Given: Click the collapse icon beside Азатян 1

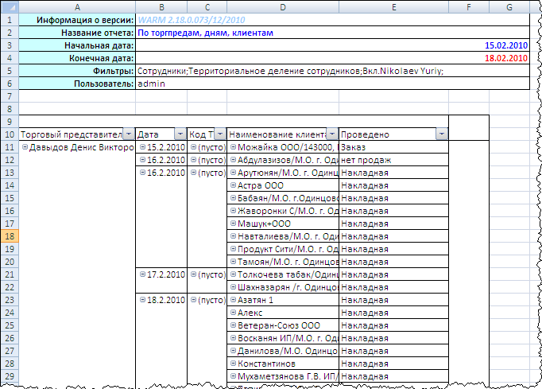Looking at the screenshot, I should 233,300.
